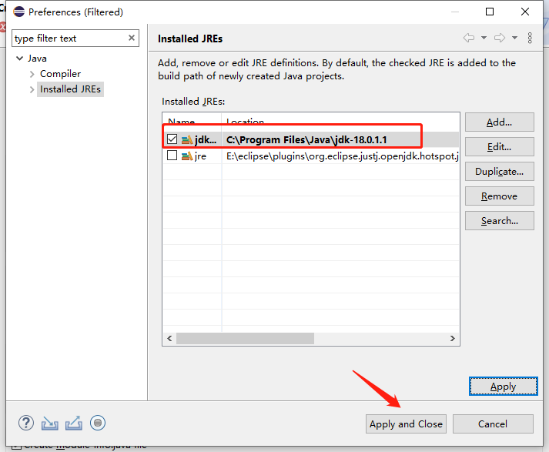The height and width of the screenshot is (452, 549).
Task: Open the forward history dropdown arrow
Action: (514, 38)
